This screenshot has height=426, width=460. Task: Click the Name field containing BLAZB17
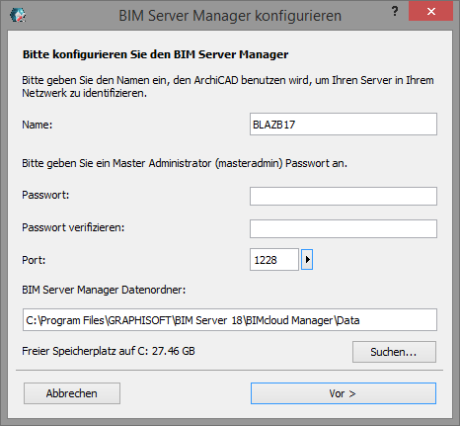(x=344, y=125)
